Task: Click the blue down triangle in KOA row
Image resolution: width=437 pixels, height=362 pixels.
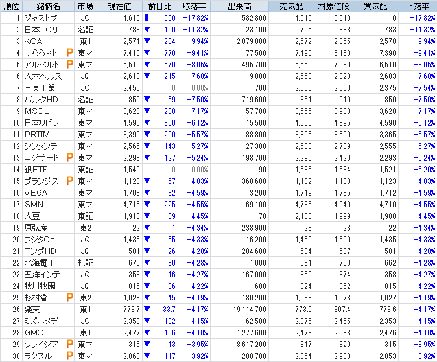Action: click(x=147, y=41)
